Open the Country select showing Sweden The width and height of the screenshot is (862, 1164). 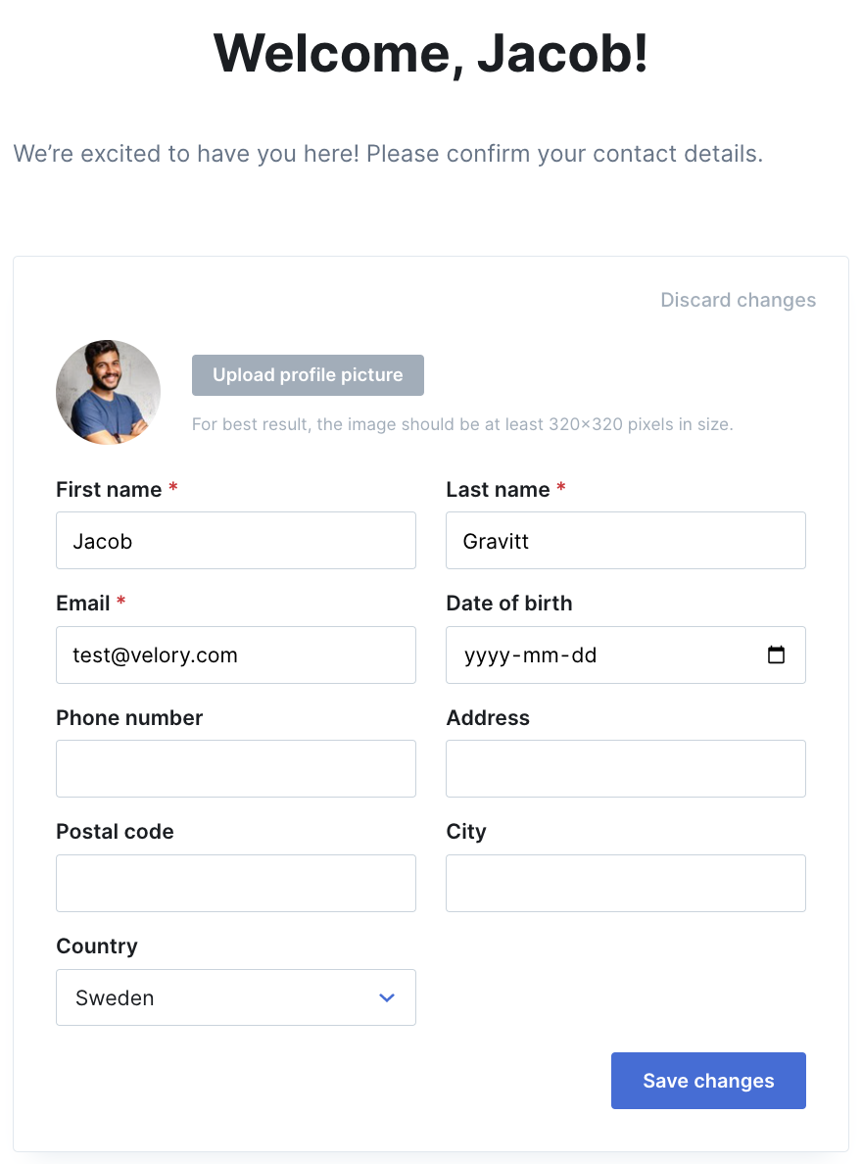[236, 997]
